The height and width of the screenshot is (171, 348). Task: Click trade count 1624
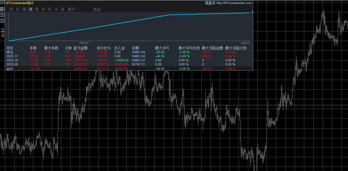tap(68, 60)
